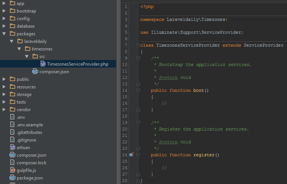Screen dimensions: 287x184
Task: Select the root composer.json file
Action: (x=31, y=155)
